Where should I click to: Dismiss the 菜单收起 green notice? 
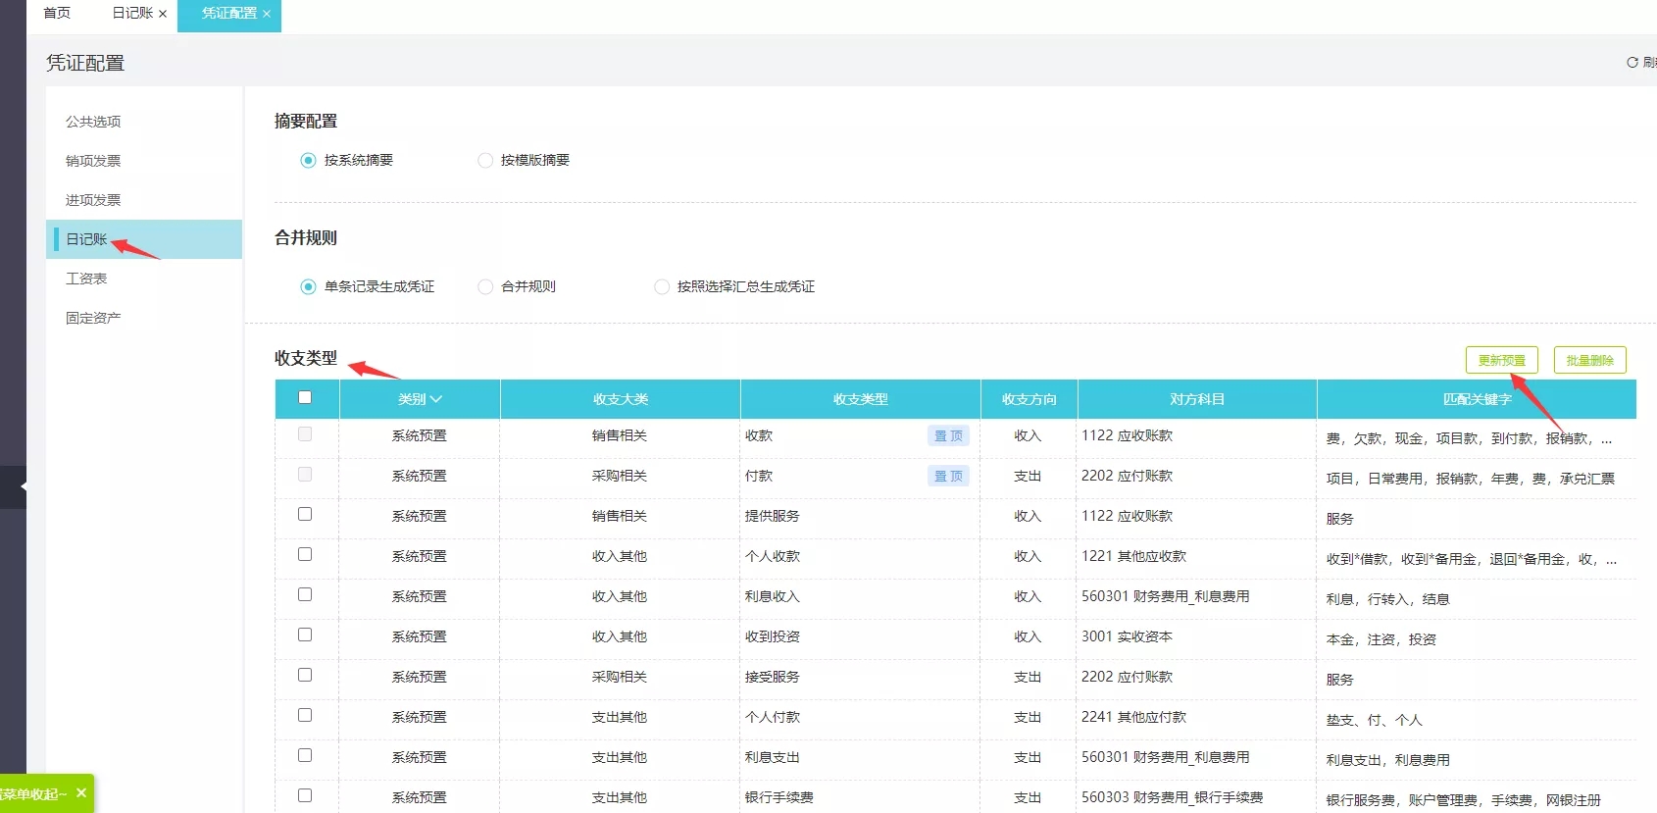pyautogui.click(x=81, y=792)
